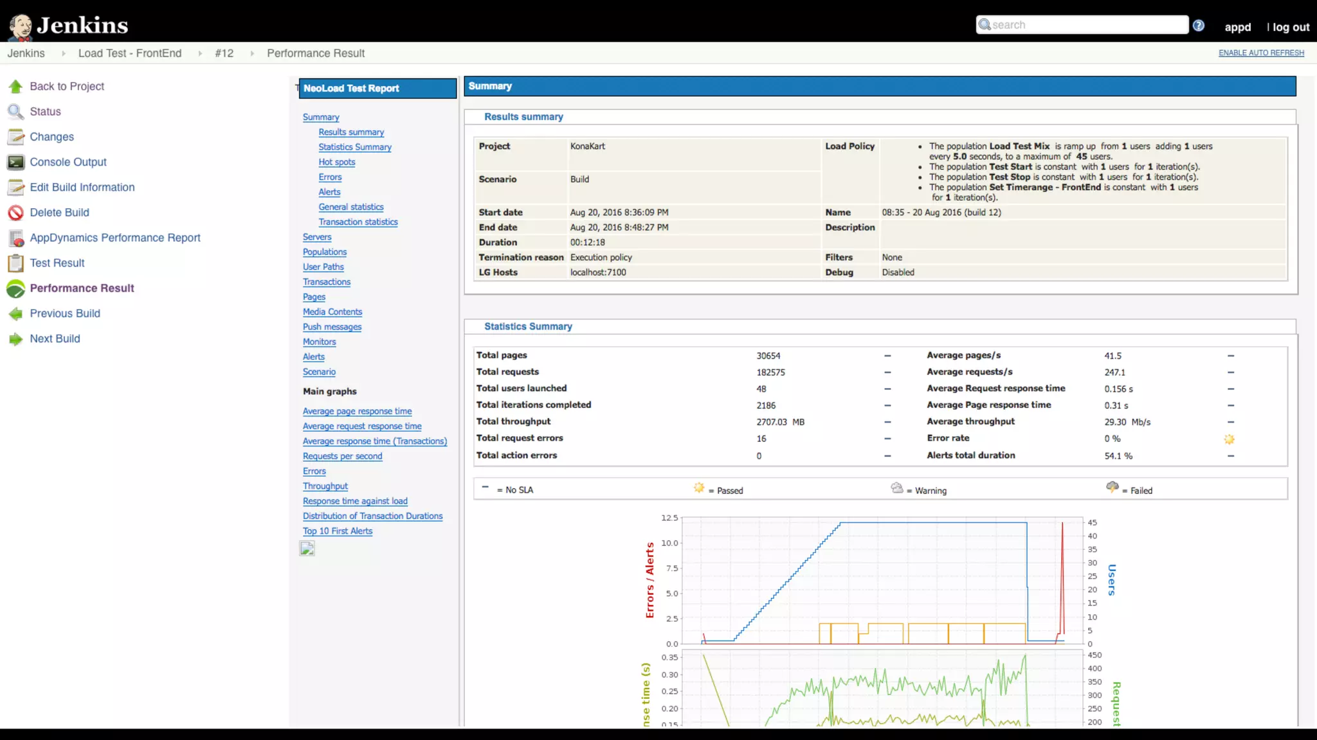Expand breadcrumb arrow after Jenkins
Viewport: 1317px width, 740px height.
tap(63, 54)
